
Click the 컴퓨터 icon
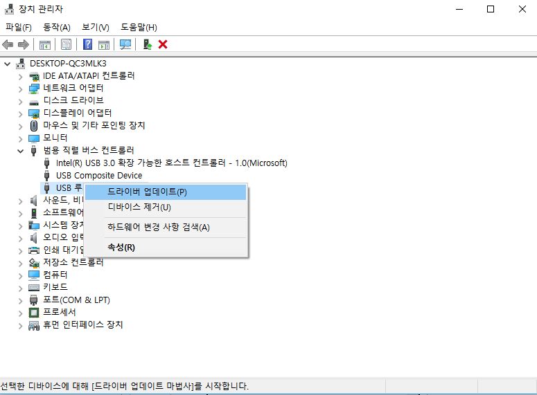tap(34, 275)
